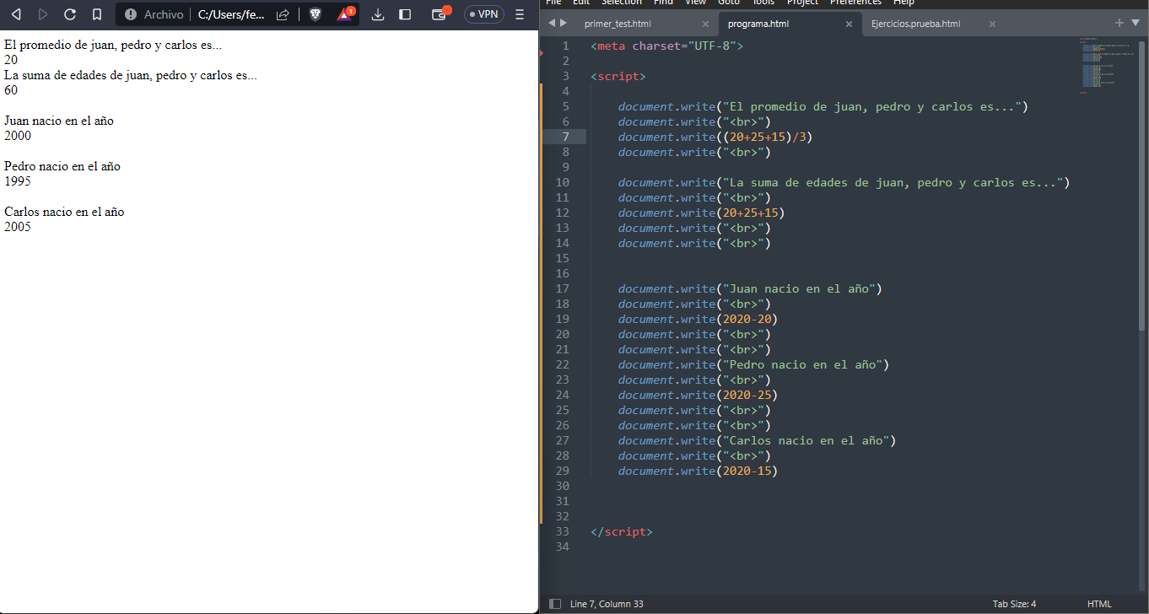Click the code minimap
The height and width of the screenshot is (614, 1149).
[x=1105, y=65]
